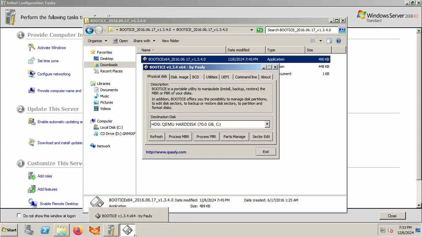This screenshot has height=237, width=422.
Task: Open the Utilities tab
Action: click(x=212, y=77)
